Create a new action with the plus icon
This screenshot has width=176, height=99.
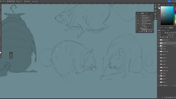click(x=149, y=32)
